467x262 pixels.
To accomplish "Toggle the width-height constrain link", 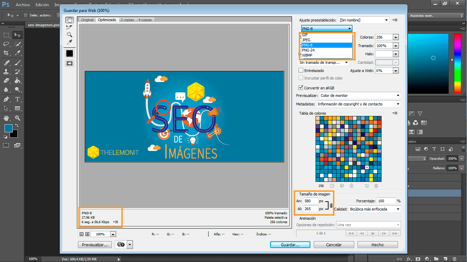I will point(331,205).
